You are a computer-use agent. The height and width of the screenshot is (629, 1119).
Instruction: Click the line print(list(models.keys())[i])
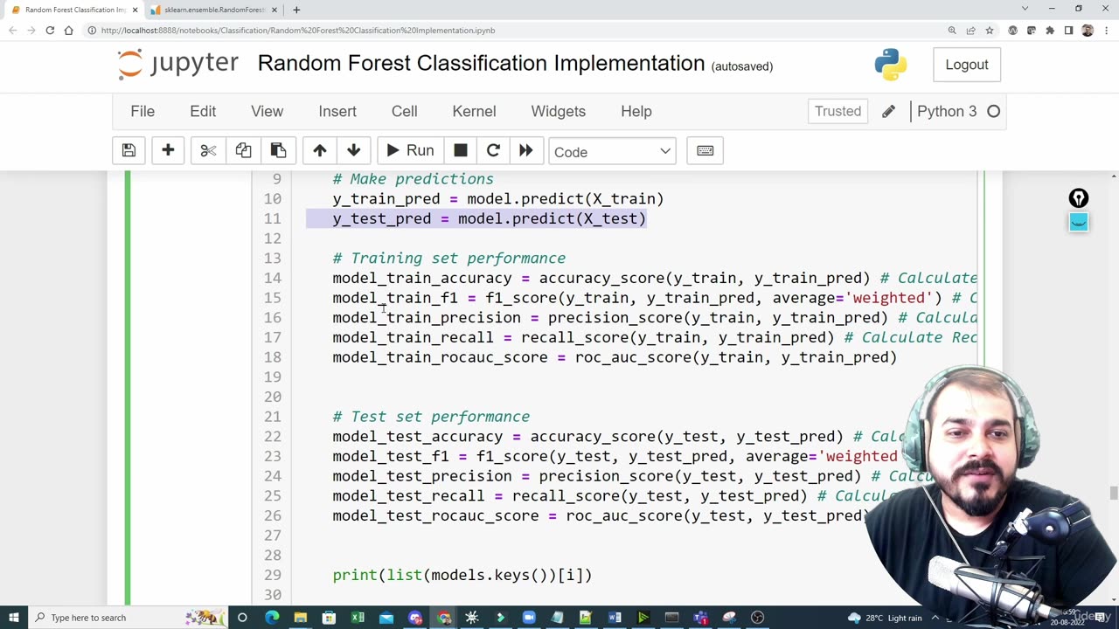[462, 575]
